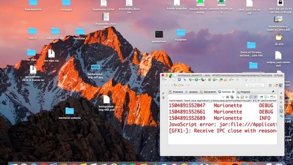The width and height of the screenshot is (293, 165).
Task: Click the Search flashlight icon in Eclipse toolbar
Action: (230, 80)
